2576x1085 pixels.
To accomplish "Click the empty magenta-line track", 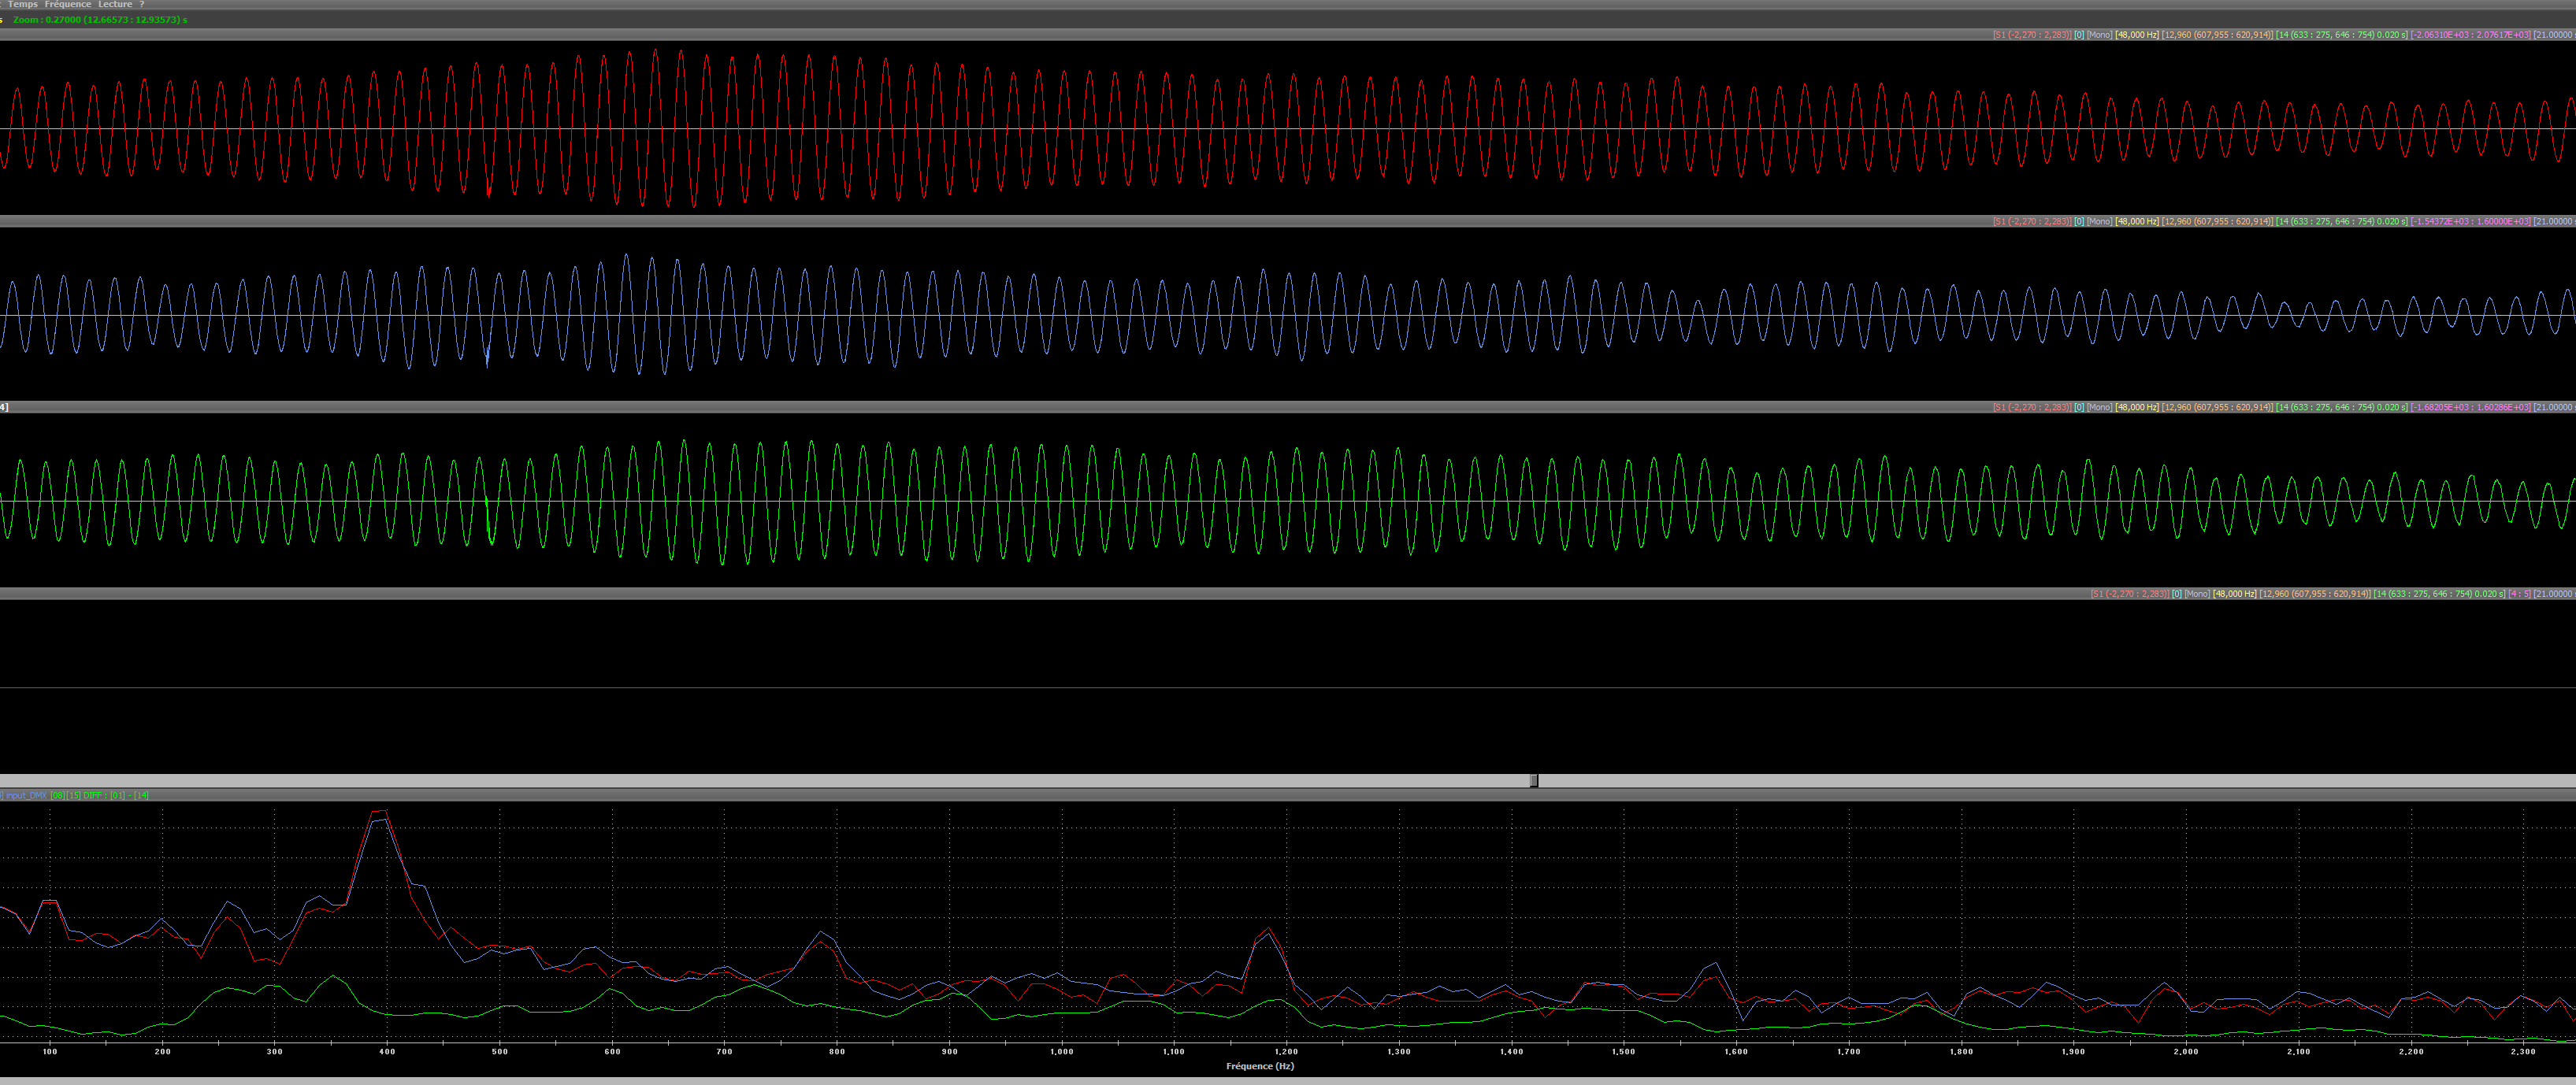I will (x=1288, y=687).
